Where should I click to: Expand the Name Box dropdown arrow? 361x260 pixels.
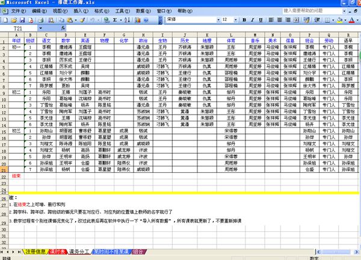pyautogui.click(x=40, y=28)
